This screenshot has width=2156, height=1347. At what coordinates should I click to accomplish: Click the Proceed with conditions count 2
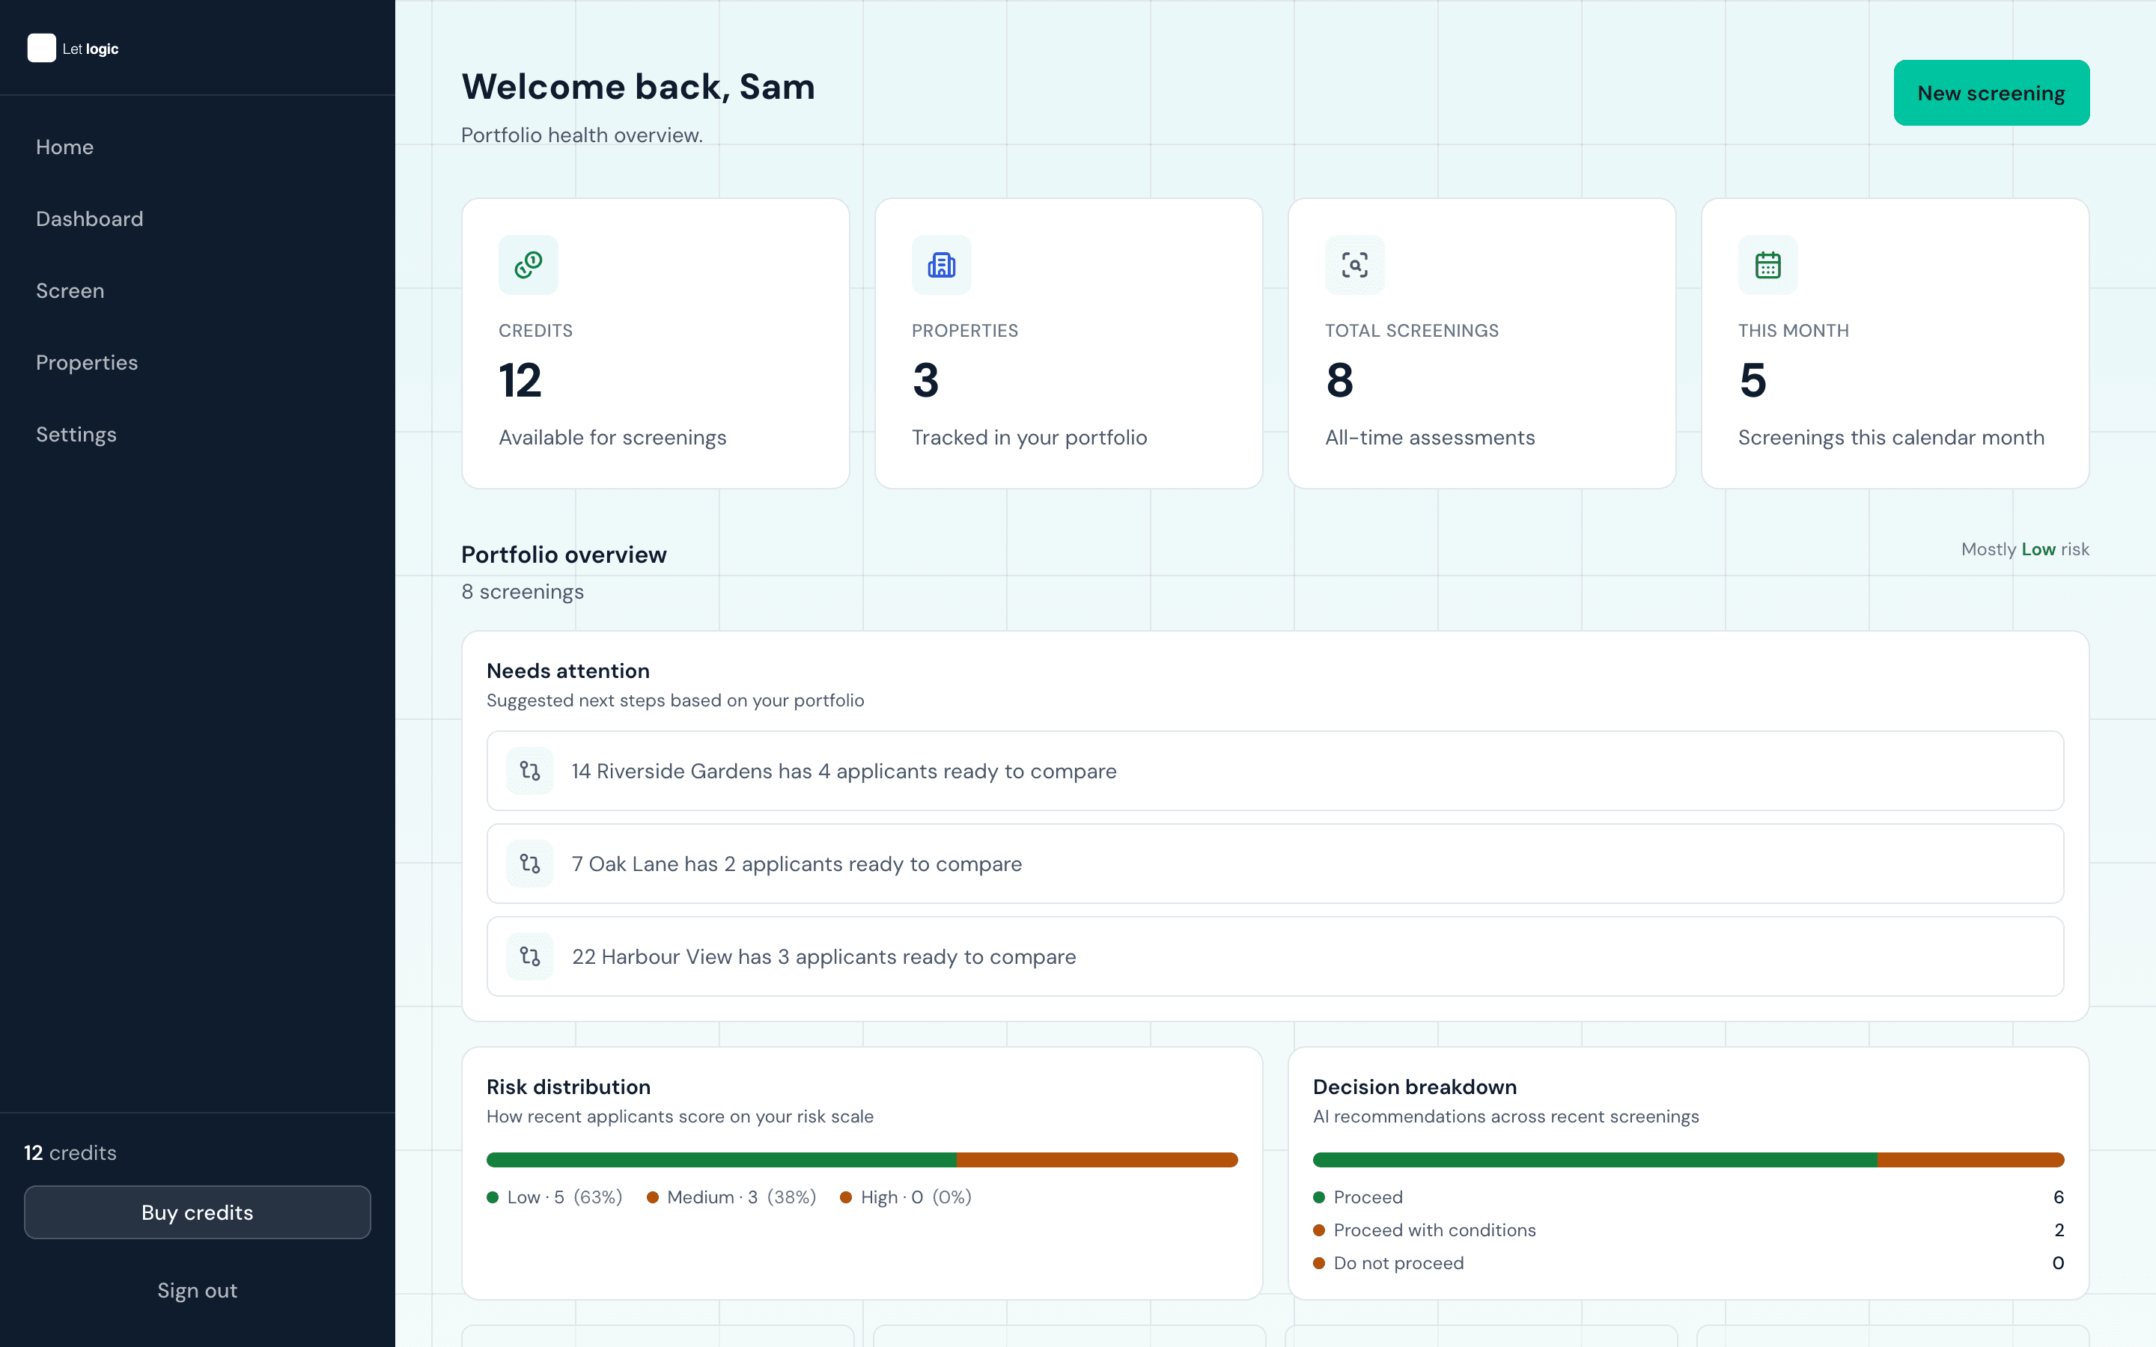tap(2059, 1230)
